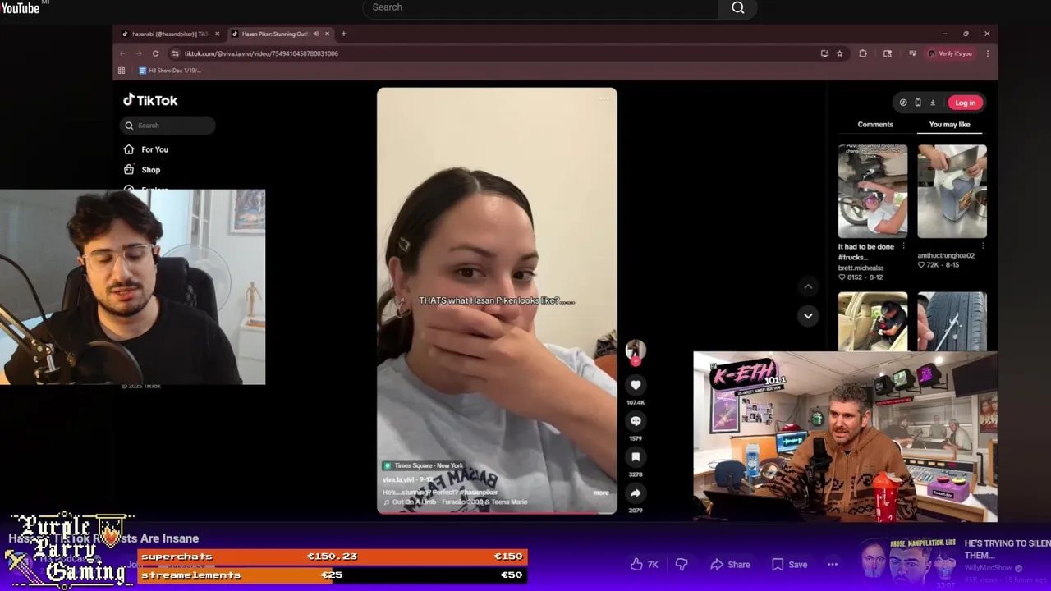Image resolution: width=1051 pixels, height=591 pixels.
Task: Click the red Log in button
Action: click(x=965, y=103)
